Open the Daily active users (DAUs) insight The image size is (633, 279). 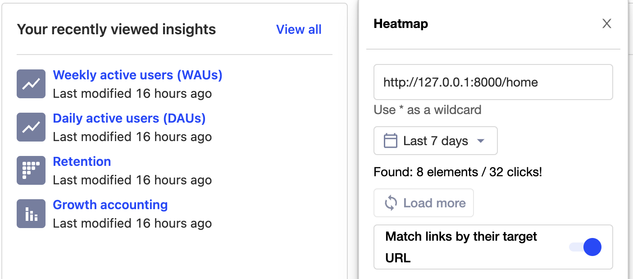129,118
